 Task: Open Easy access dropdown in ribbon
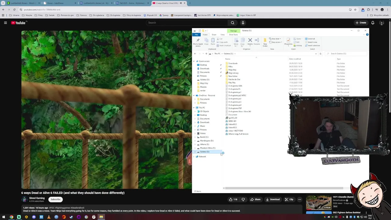click(x=276, y=42)
